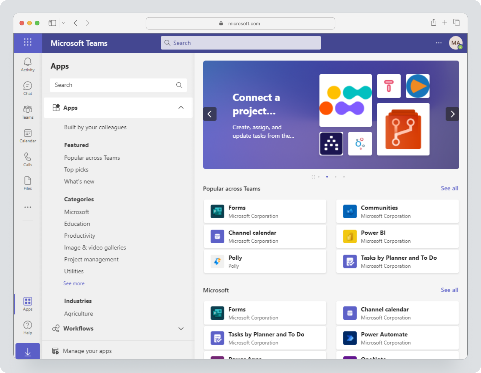The width and height of the screenshot is (481, 373).
Task: Open the more options ellipsis in sidebar
Action: (27, 207)
